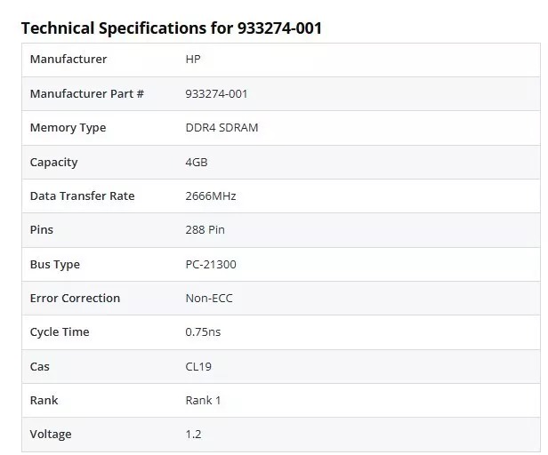This screenshot has height=455, width=548.
Task: Select the DDR4 SDRAM value
Action: click(x=222, y=128)
